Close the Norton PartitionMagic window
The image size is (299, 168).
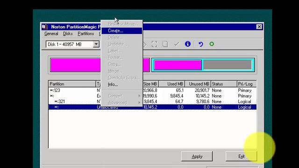coord(259,27)
